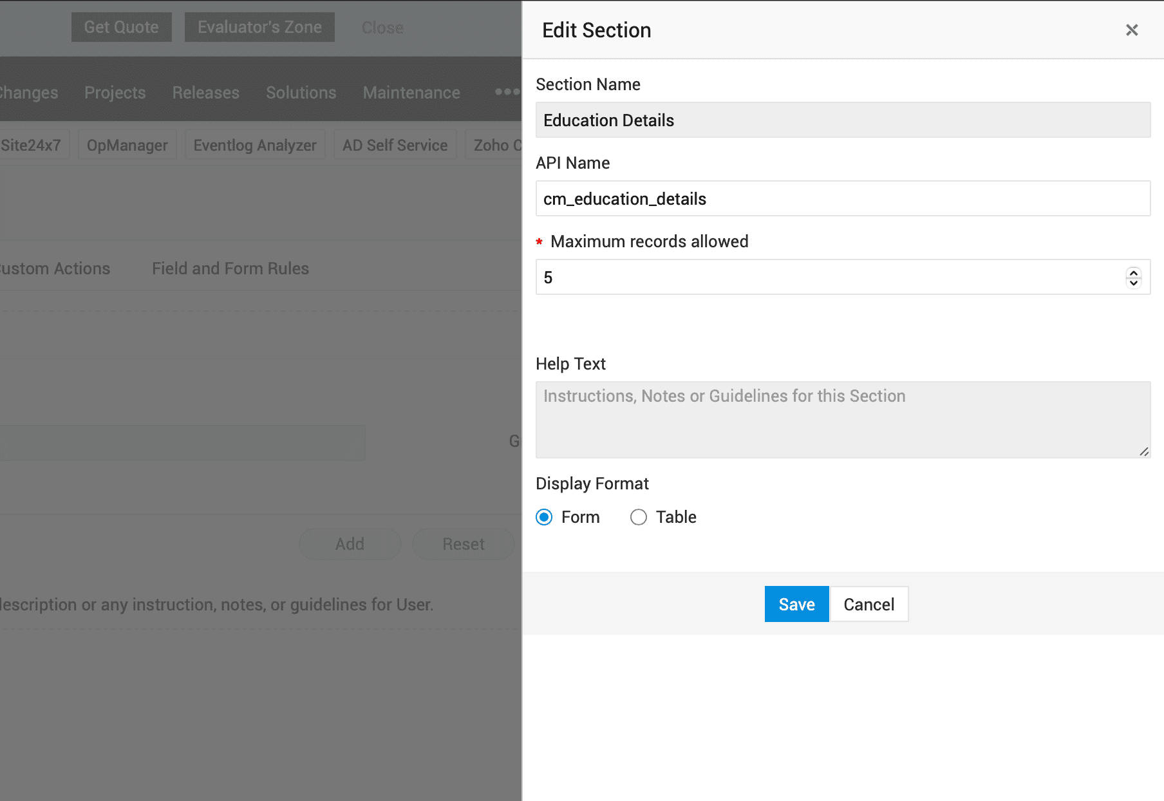Open the more modules ellipsis menu
This screenshot has width=1164, height=801.
pos(507,92)
